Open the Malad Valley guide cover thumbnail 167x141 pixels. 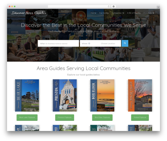point(139,95)
